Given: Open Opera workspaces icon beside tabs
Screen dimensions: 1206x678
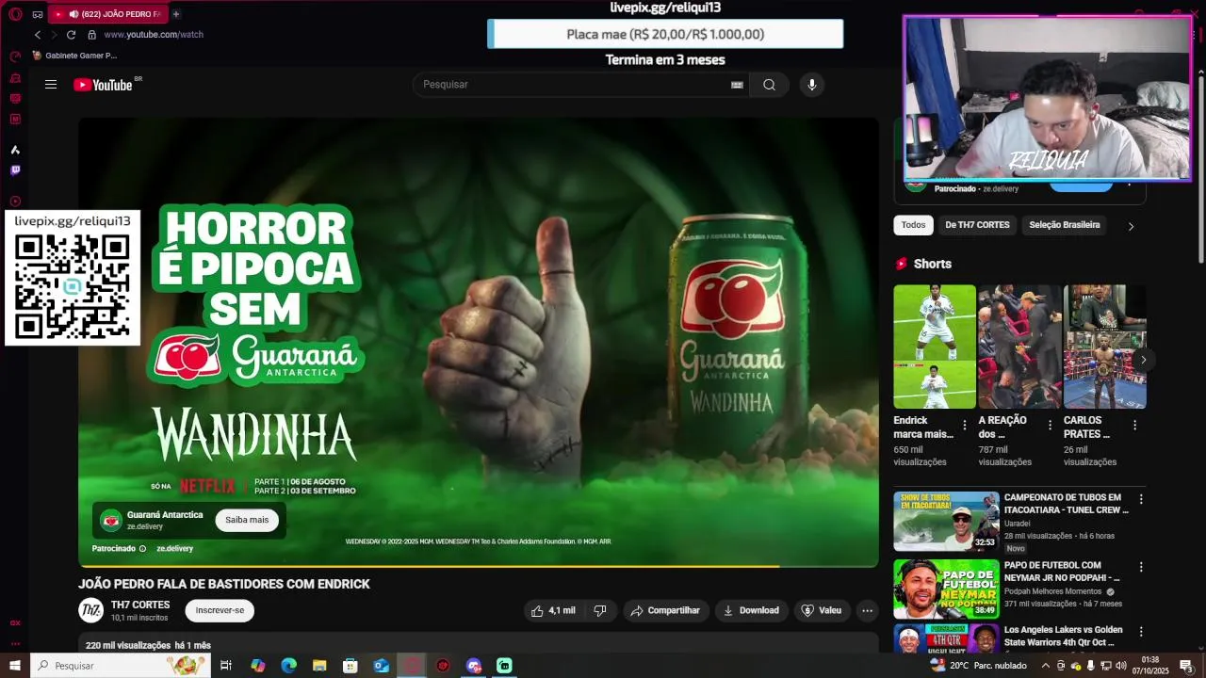Looking at the screenshot, I should [38, 14].
